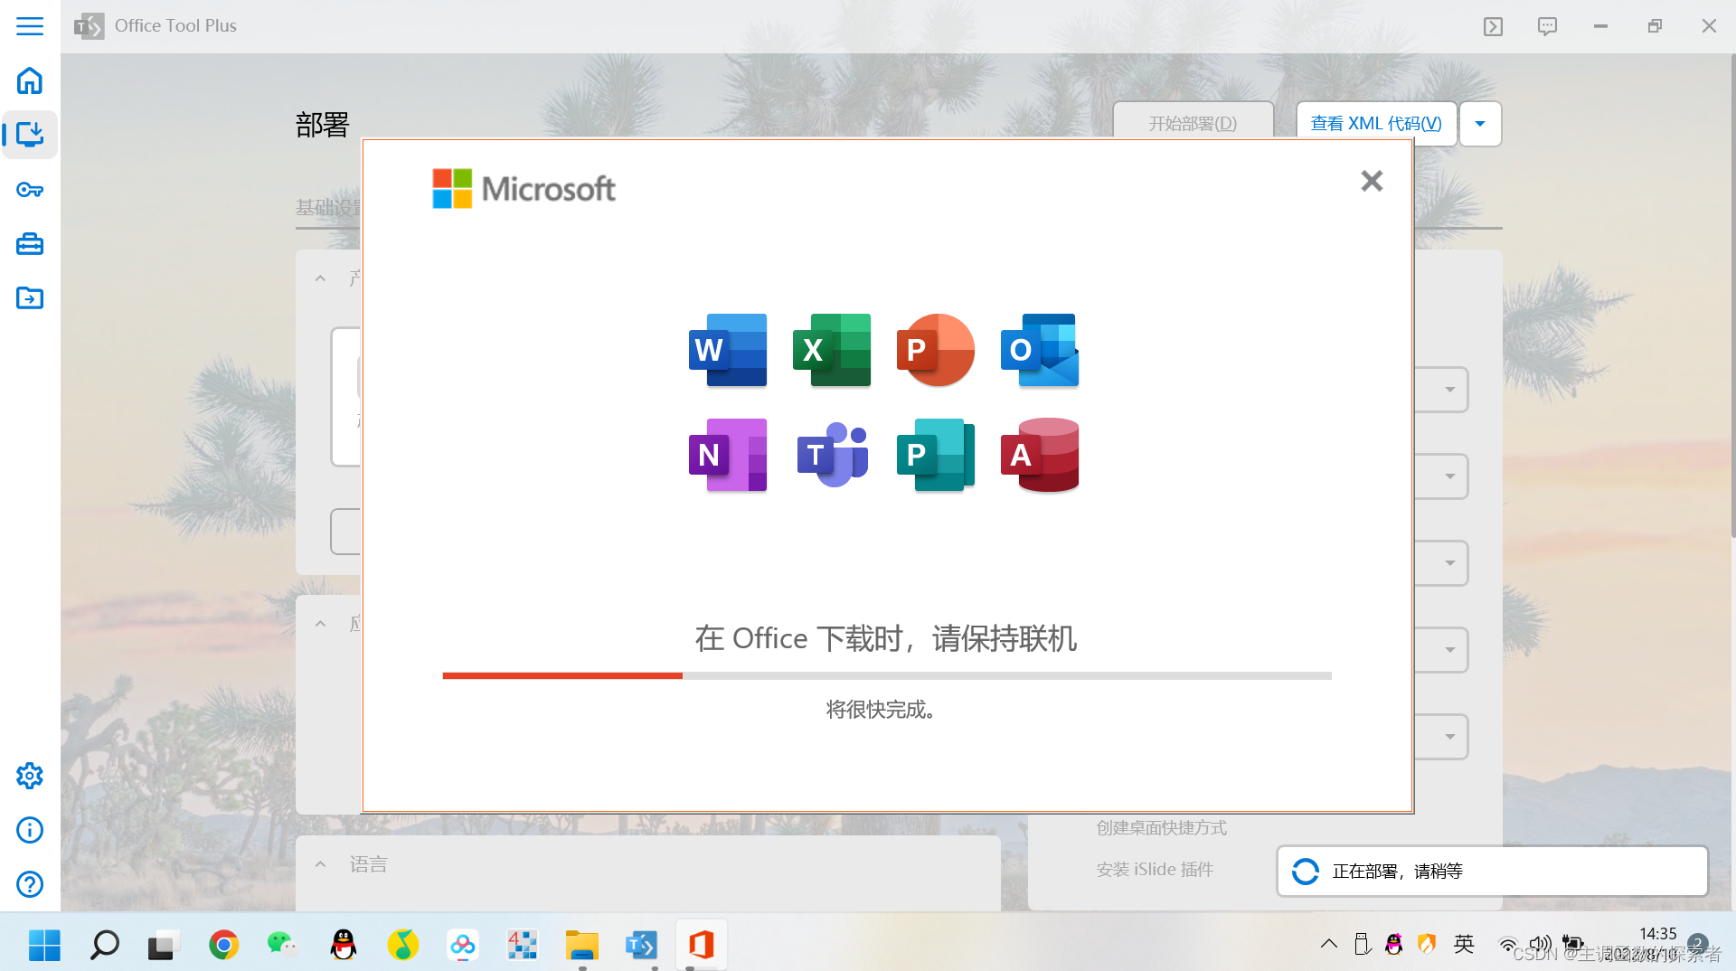Click the OneNote icon

coord(728,455)
